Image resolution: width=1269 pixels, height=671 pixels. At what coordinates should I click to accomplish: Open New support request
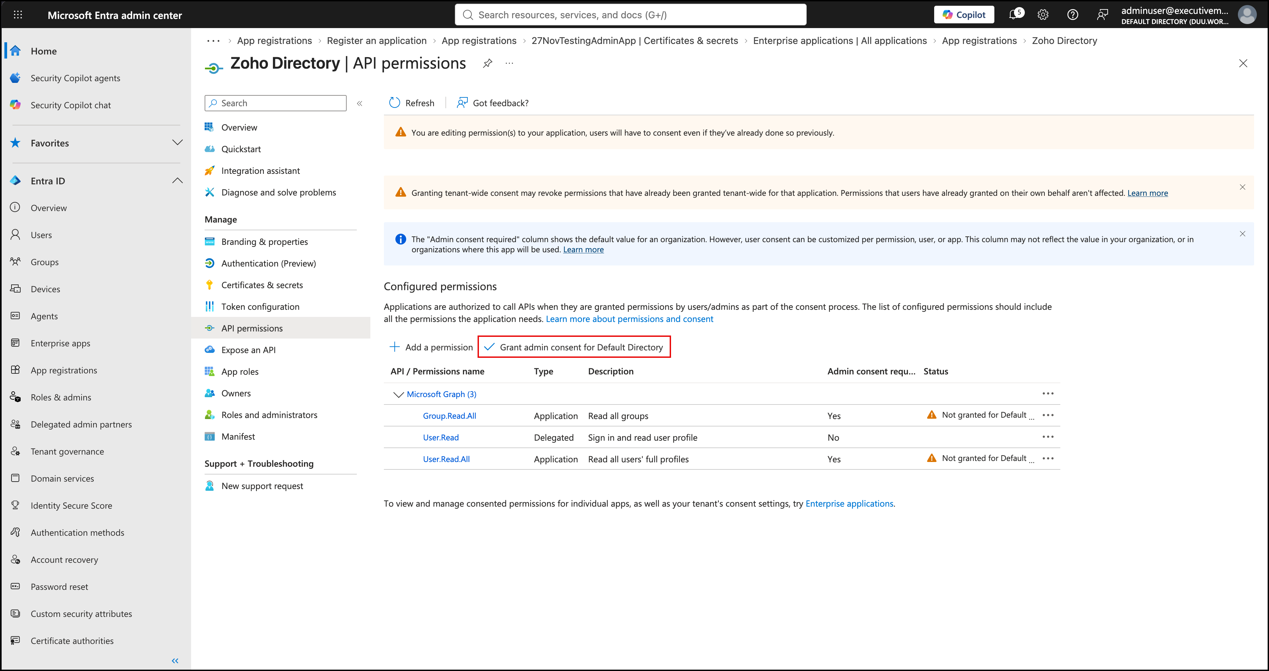click(262, 486)
